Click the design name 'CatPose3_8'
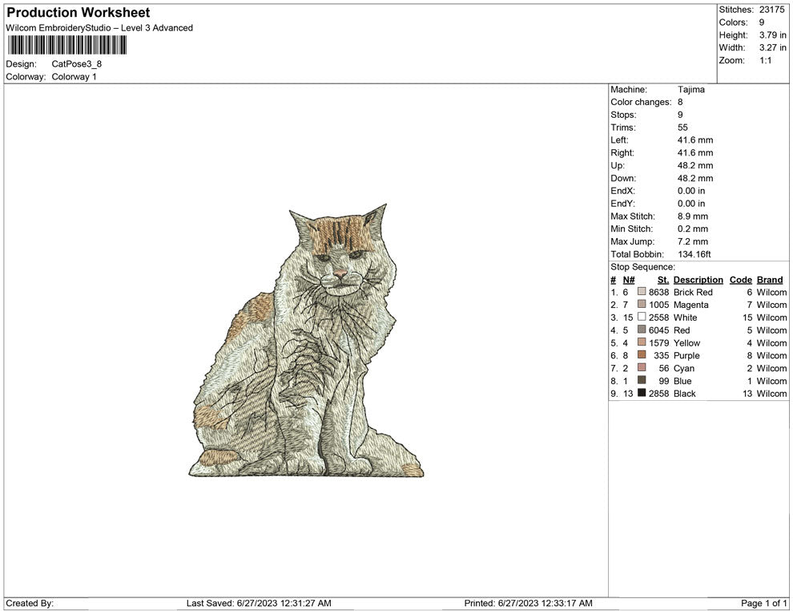 (x=76, y=64)
